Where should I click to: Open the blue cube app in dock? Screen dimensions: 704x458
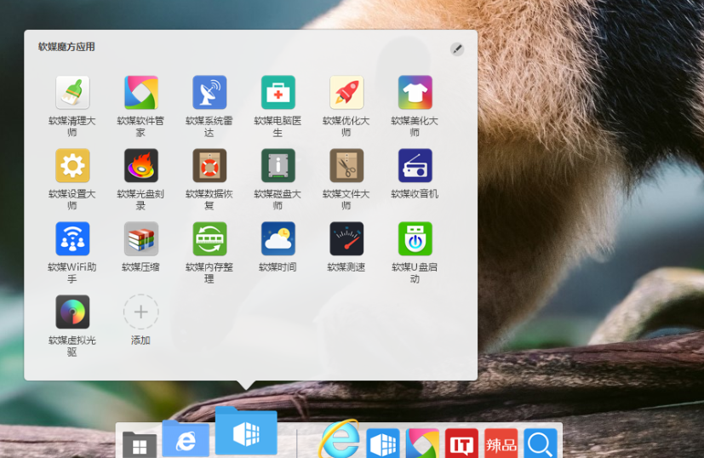point(383,444)
